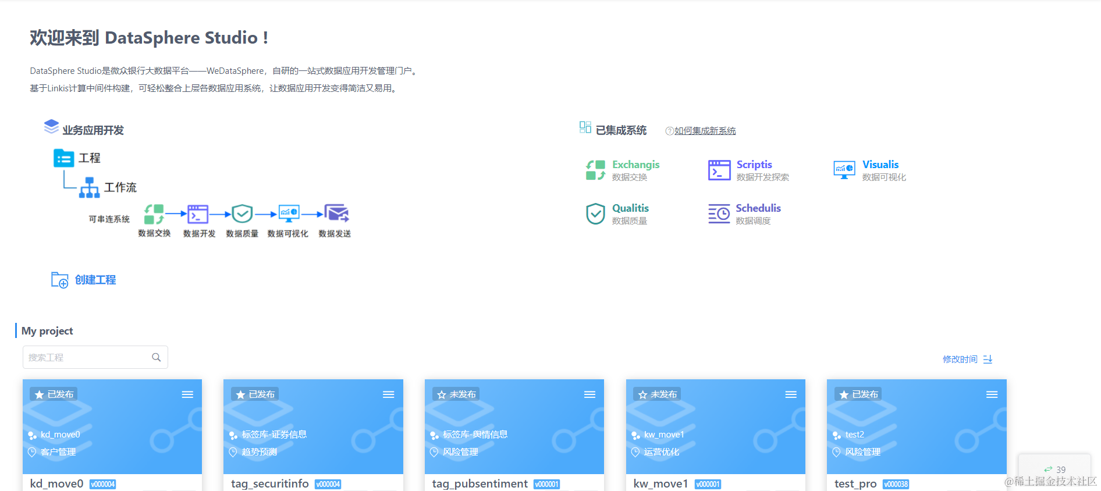
Task: Focus the 搜索工程 search field
Action: click(x=95, y=357)
